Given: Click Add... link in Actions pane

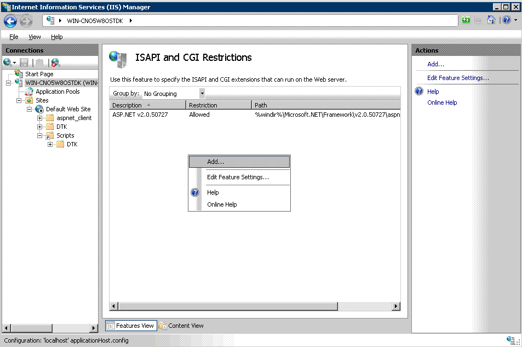Looking at the screenshot, I should (435, 64).
